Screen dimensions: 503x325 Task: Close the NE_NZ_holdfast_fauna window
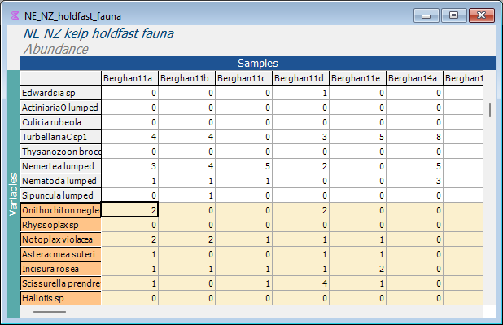(482, 15)
